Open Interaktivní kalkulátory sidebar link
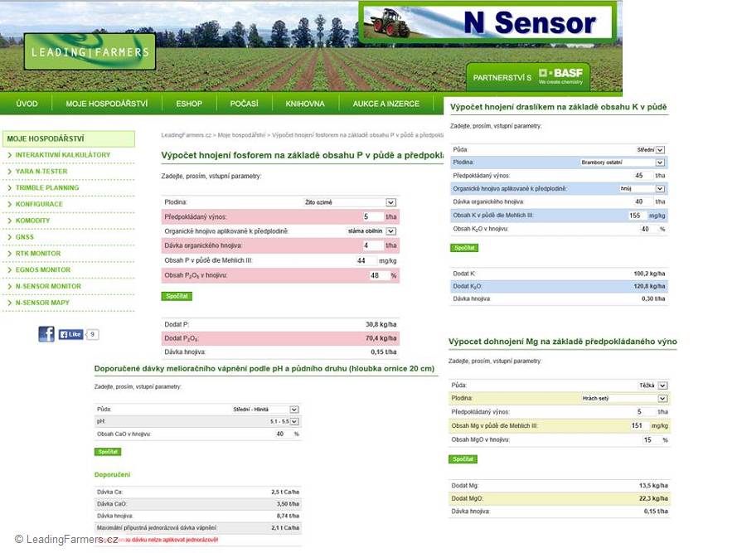The width and height of the screenshot is (737, 553). (x=63, y=155)
